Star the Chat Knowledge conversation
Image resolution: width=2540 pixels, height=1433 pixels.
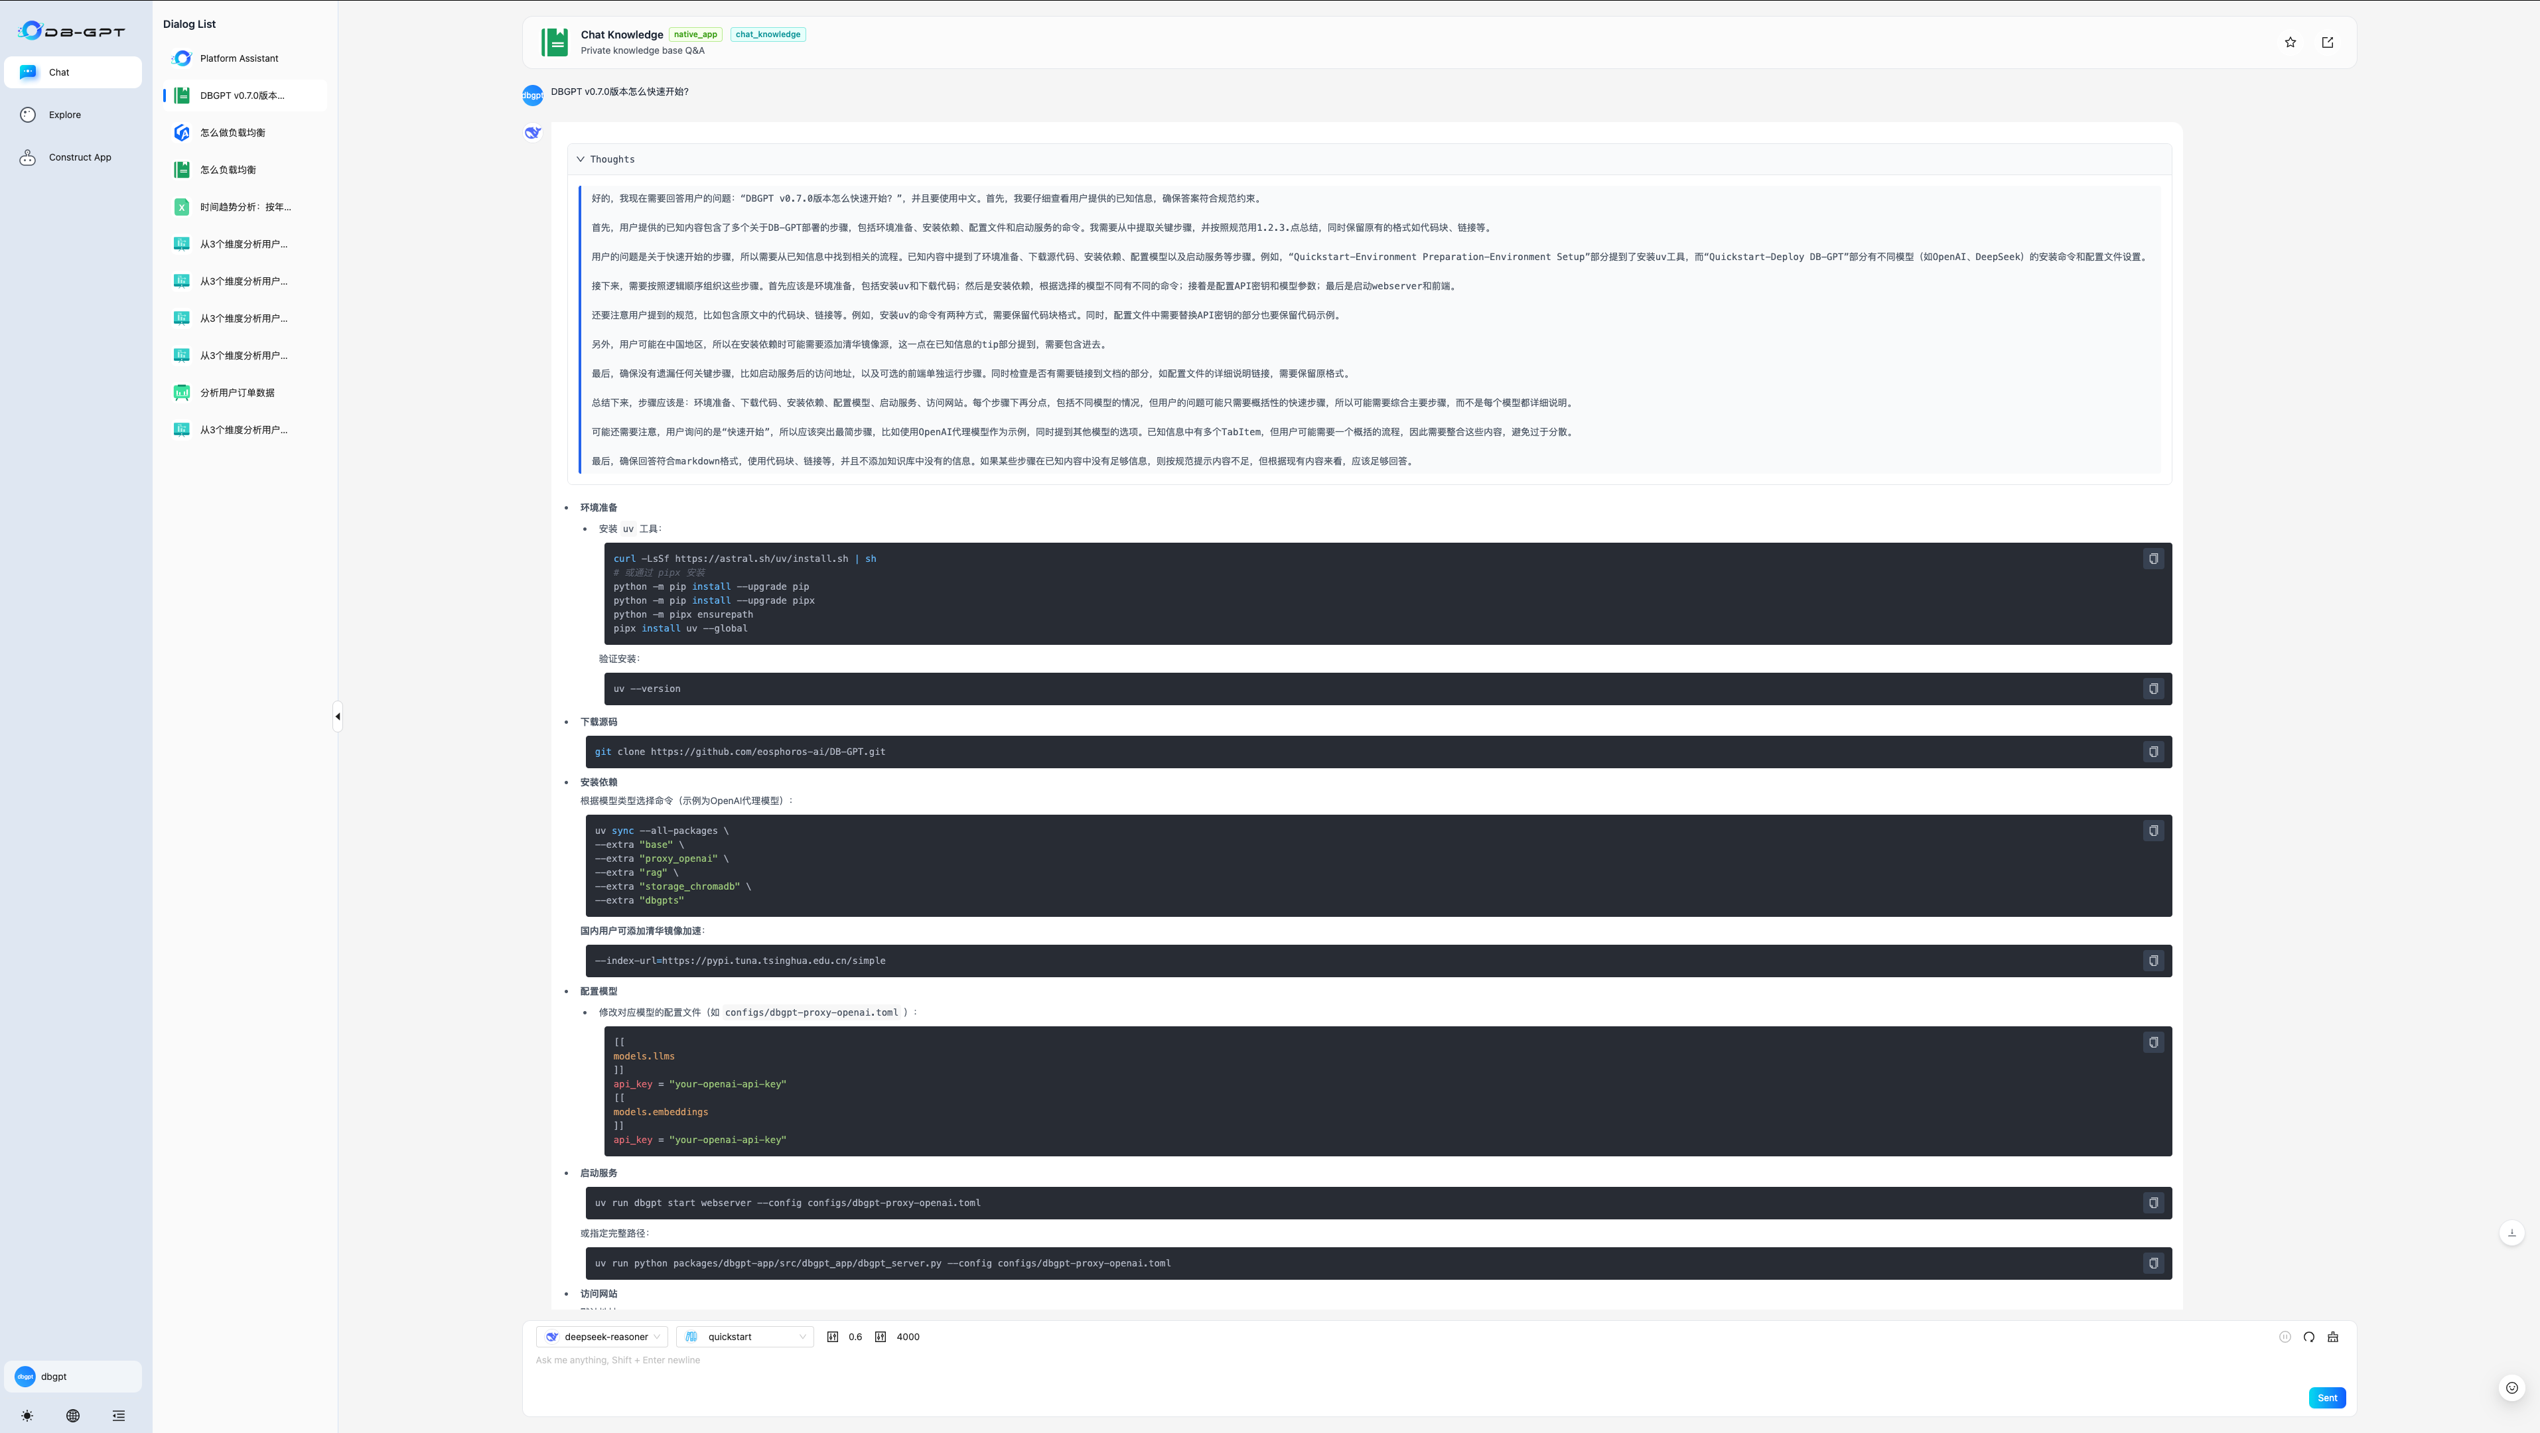[x=2290, y=42]
